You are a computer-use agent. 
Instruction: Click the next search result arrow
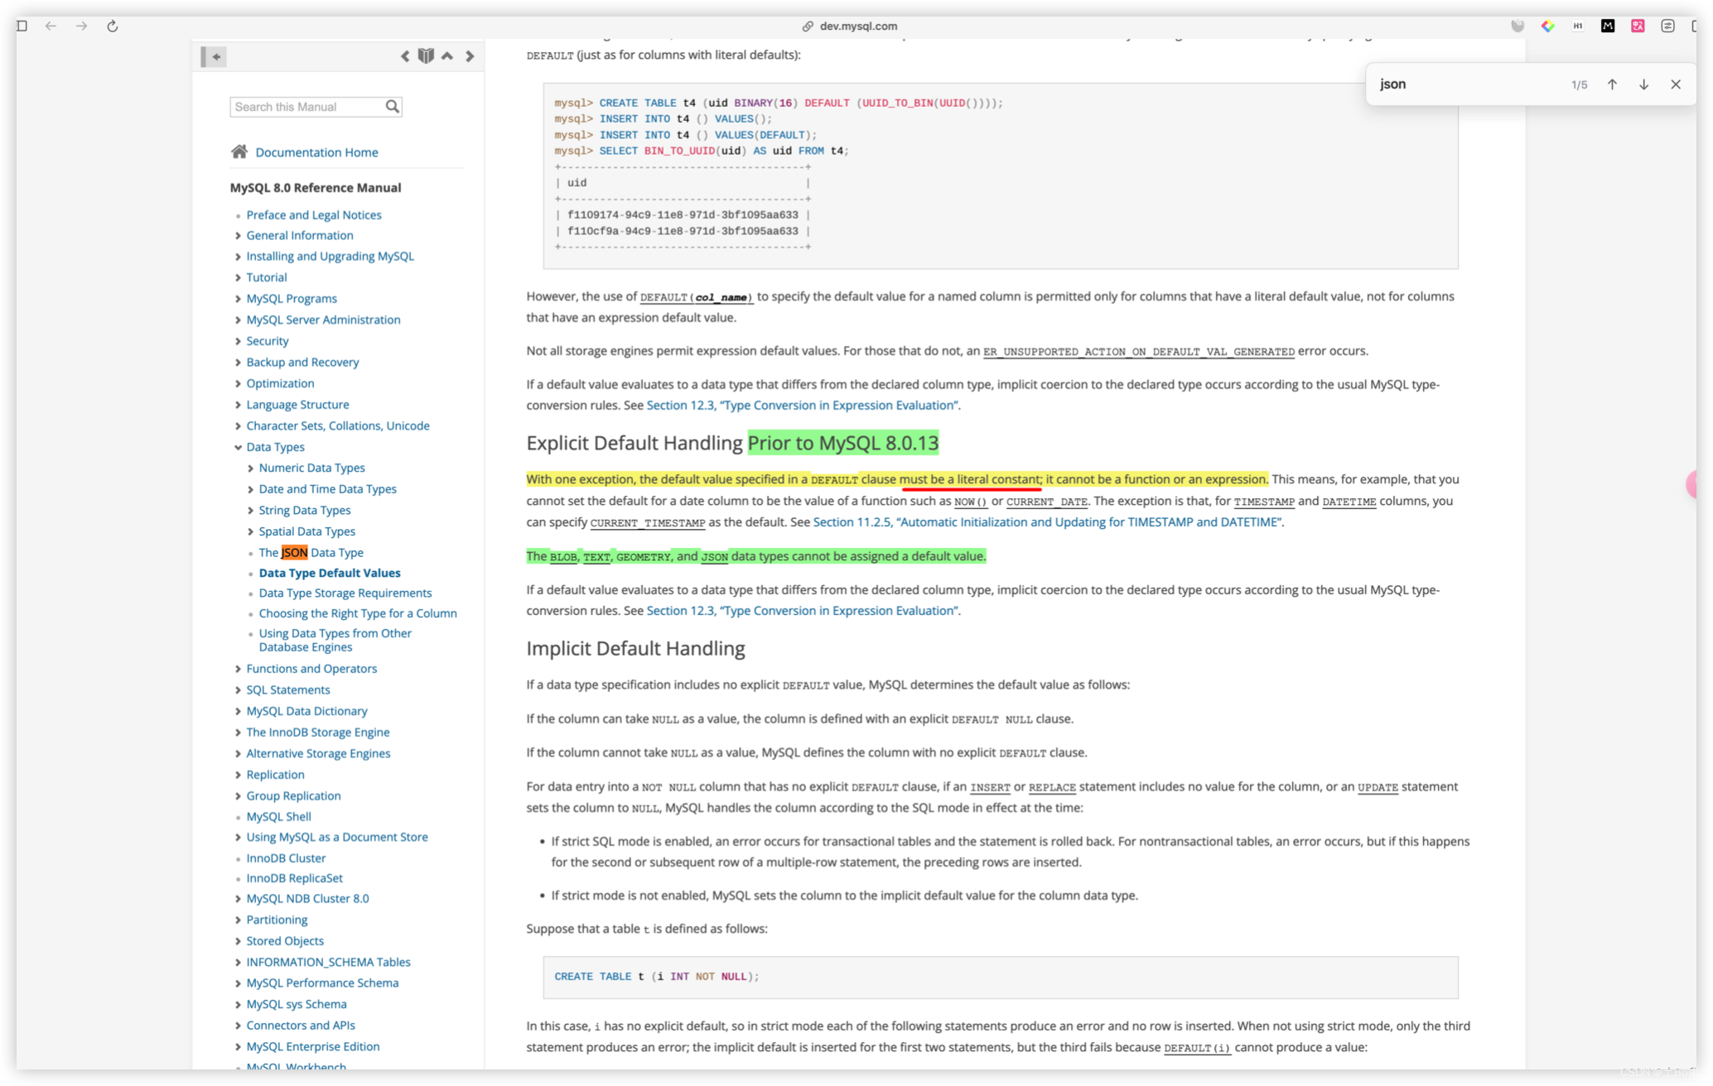[1644, 84]
